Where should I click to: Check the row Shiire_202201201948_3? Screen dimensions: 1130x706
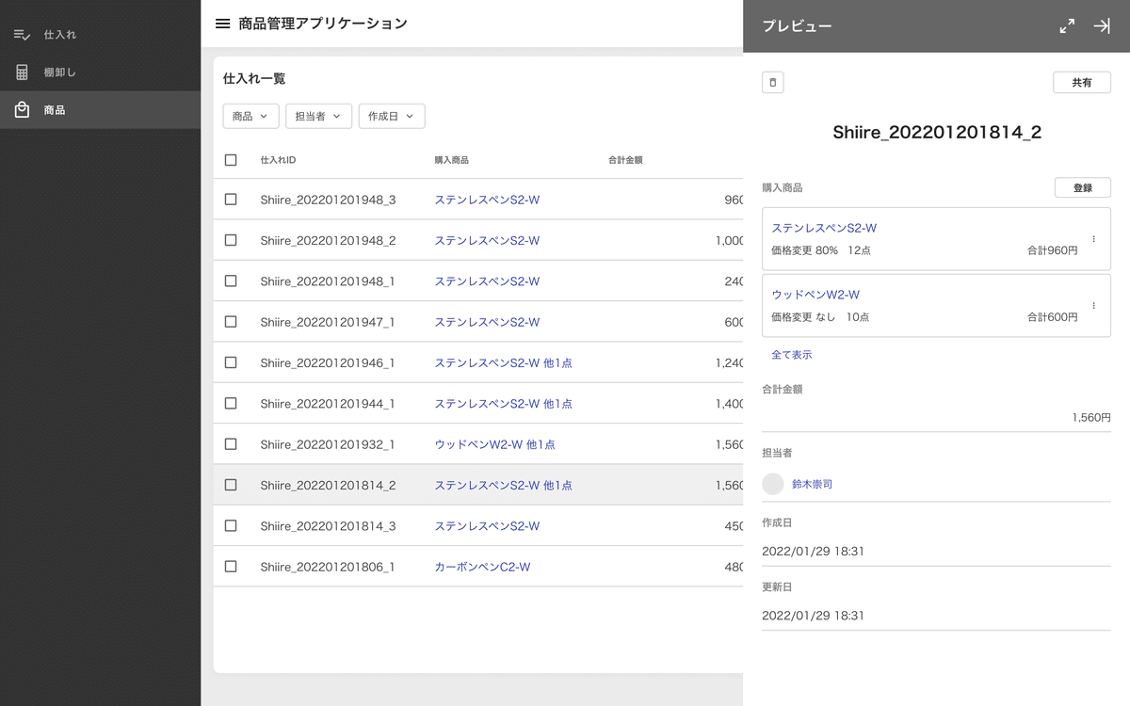[231, 200]
